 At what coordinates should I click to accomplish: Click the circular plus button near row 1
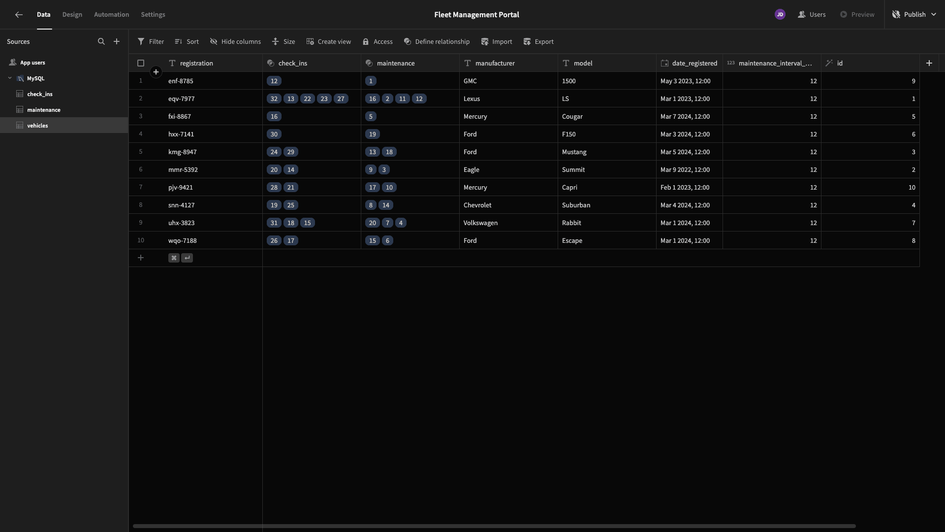click(156, 72)
